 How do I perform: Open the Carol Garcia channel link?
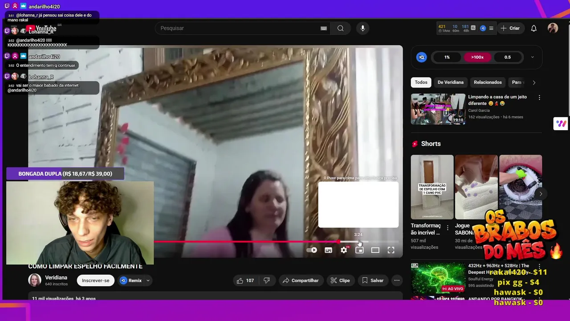click(x=479, y=111)
